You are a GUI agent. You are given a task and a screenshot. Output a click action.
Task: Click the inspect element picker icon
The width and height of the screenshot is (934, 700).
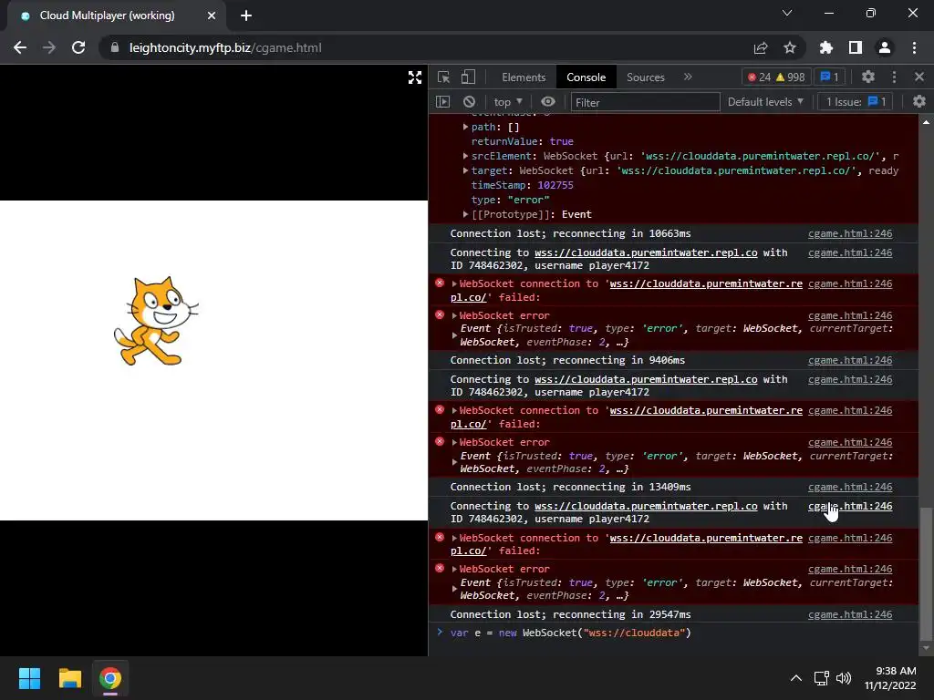click(443, 77)
